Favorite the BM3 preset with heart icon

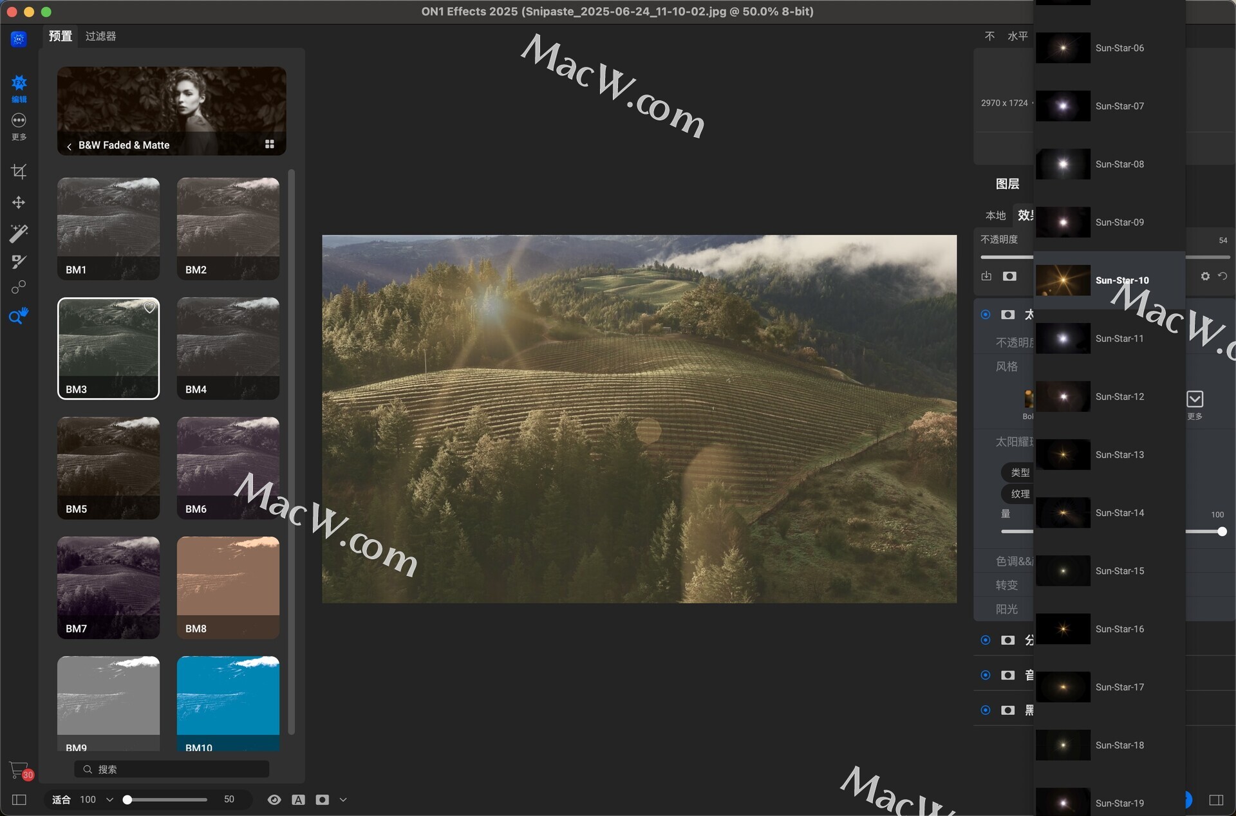(x=149, y=308)
